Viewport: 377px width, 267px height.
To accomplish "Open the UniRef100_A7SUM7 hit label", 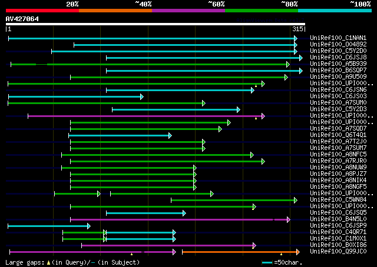I will [x=338, y=148].
